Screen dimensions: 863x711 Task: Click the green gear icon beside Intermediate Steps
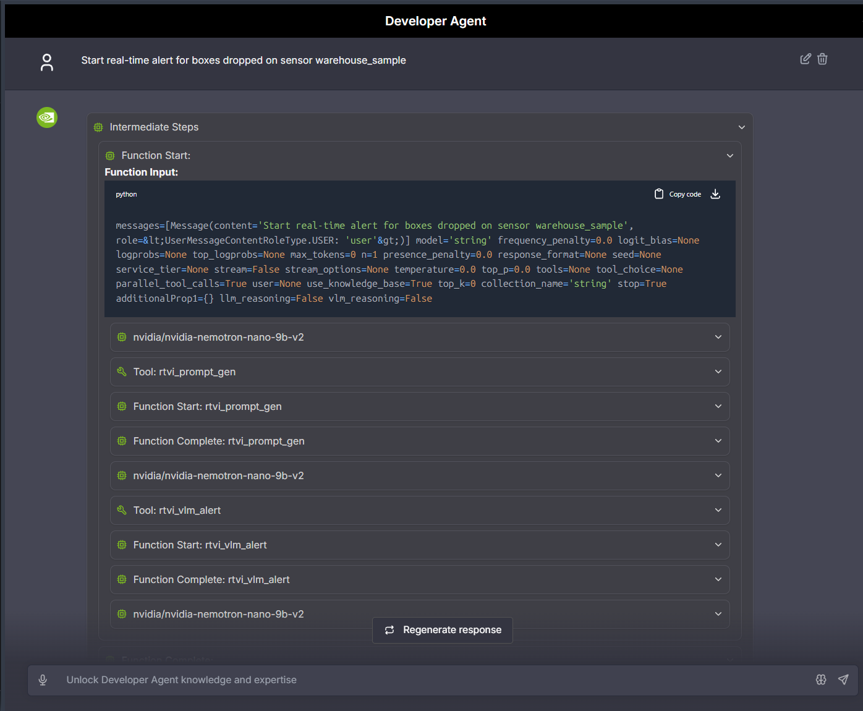pos(98,127)
